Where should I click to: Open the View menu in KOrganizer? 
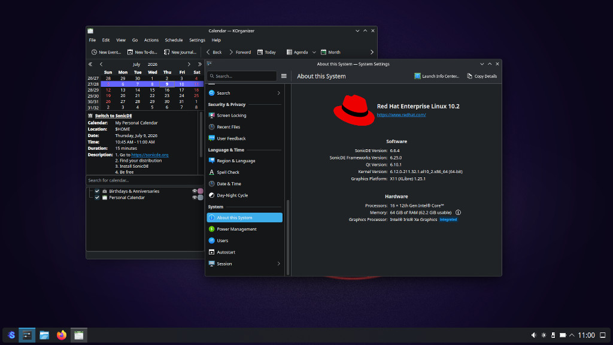(121, 40)
